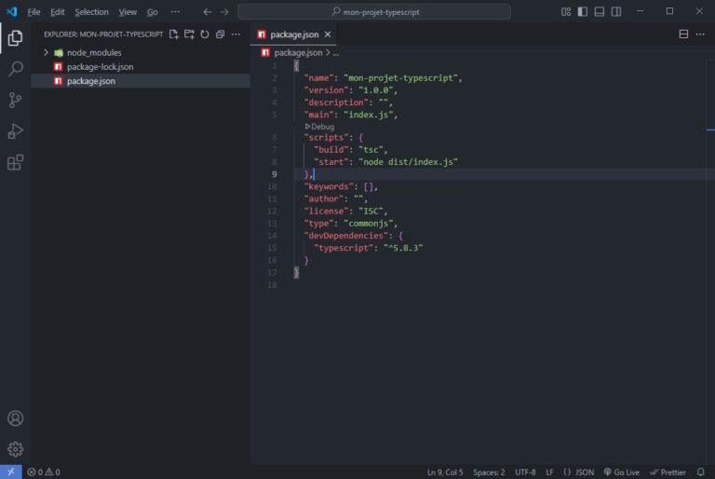
Task: Toggle the bottom panel
Action: coord(600,12)
